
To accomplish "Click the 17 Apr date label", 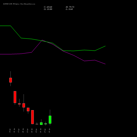I will (x=19, y=130).
